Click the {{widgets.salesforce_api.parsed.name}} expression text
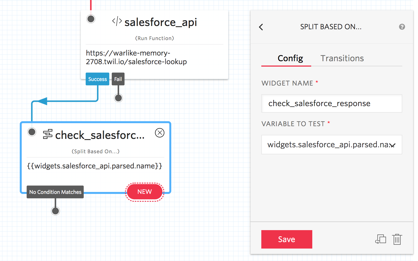Screen dimensions: 418x261 [x=95, y=166]
